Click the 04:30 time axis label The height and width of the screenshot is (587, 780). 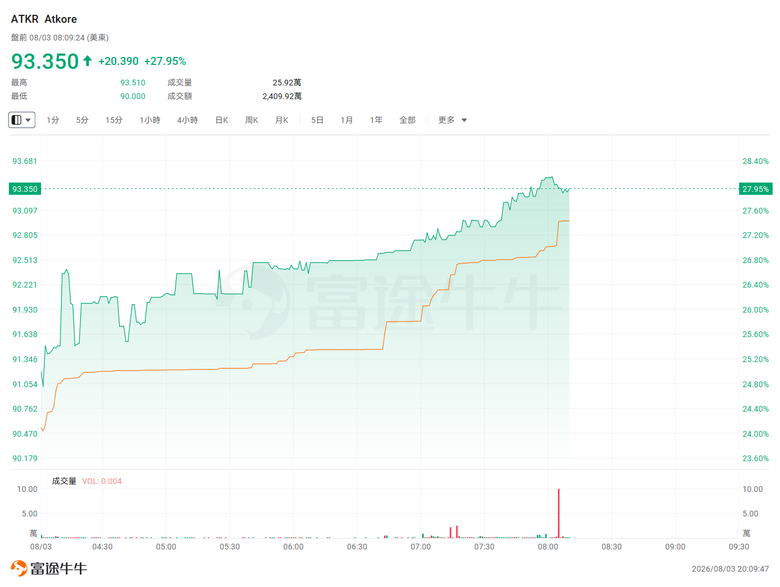103,547
